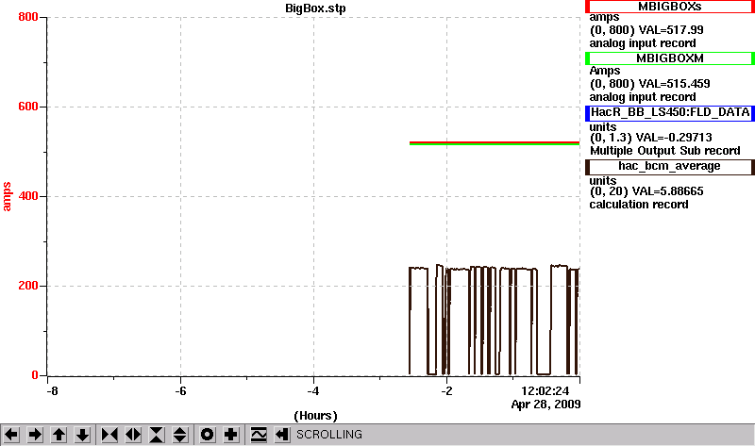This screenshot has width=755, height=446.
Task: Click the MBIGBOXM value text VAL=515.459
Action: [674, 84]
